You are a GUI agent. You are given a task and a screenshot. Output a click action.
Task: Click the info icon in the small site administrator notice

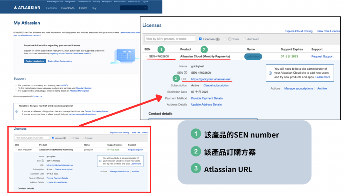100,161
